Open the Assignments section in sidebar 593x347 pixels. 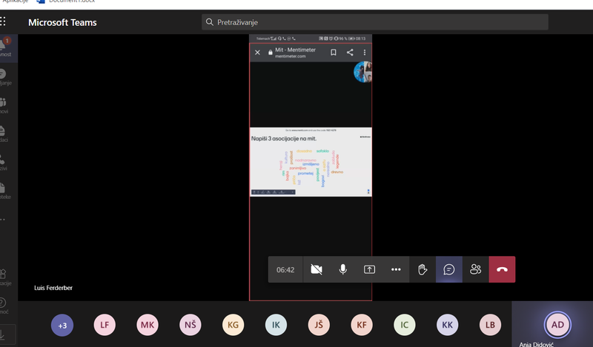coord(5,134)
